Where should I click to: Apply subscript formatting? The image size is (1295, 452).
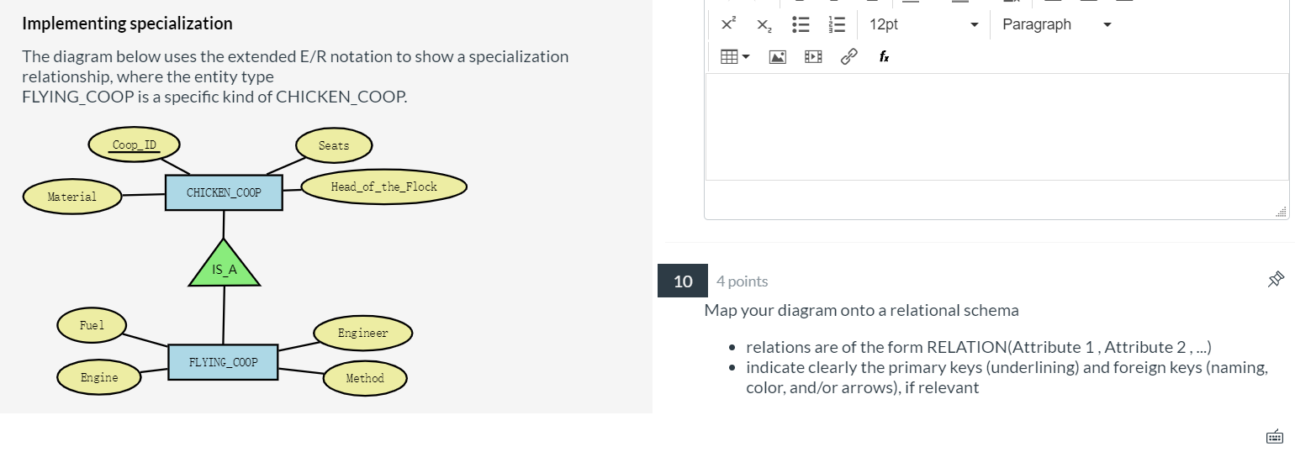coord(764,24)
